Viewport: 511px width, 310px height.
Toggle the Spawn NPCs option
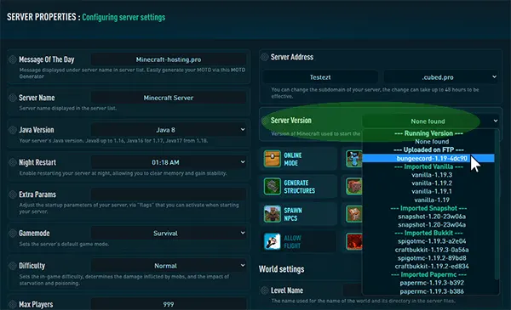(x=298, y=214)
